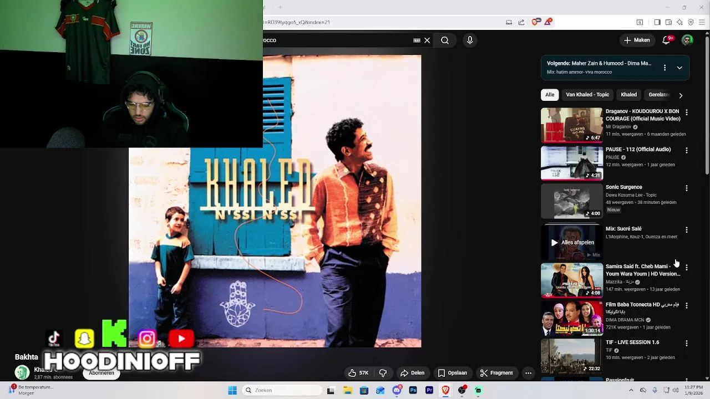Open Samira Said ft. Cheb Mami video
Screen dimensions: 710x399
pyautogui.click(x=572, y=280)
